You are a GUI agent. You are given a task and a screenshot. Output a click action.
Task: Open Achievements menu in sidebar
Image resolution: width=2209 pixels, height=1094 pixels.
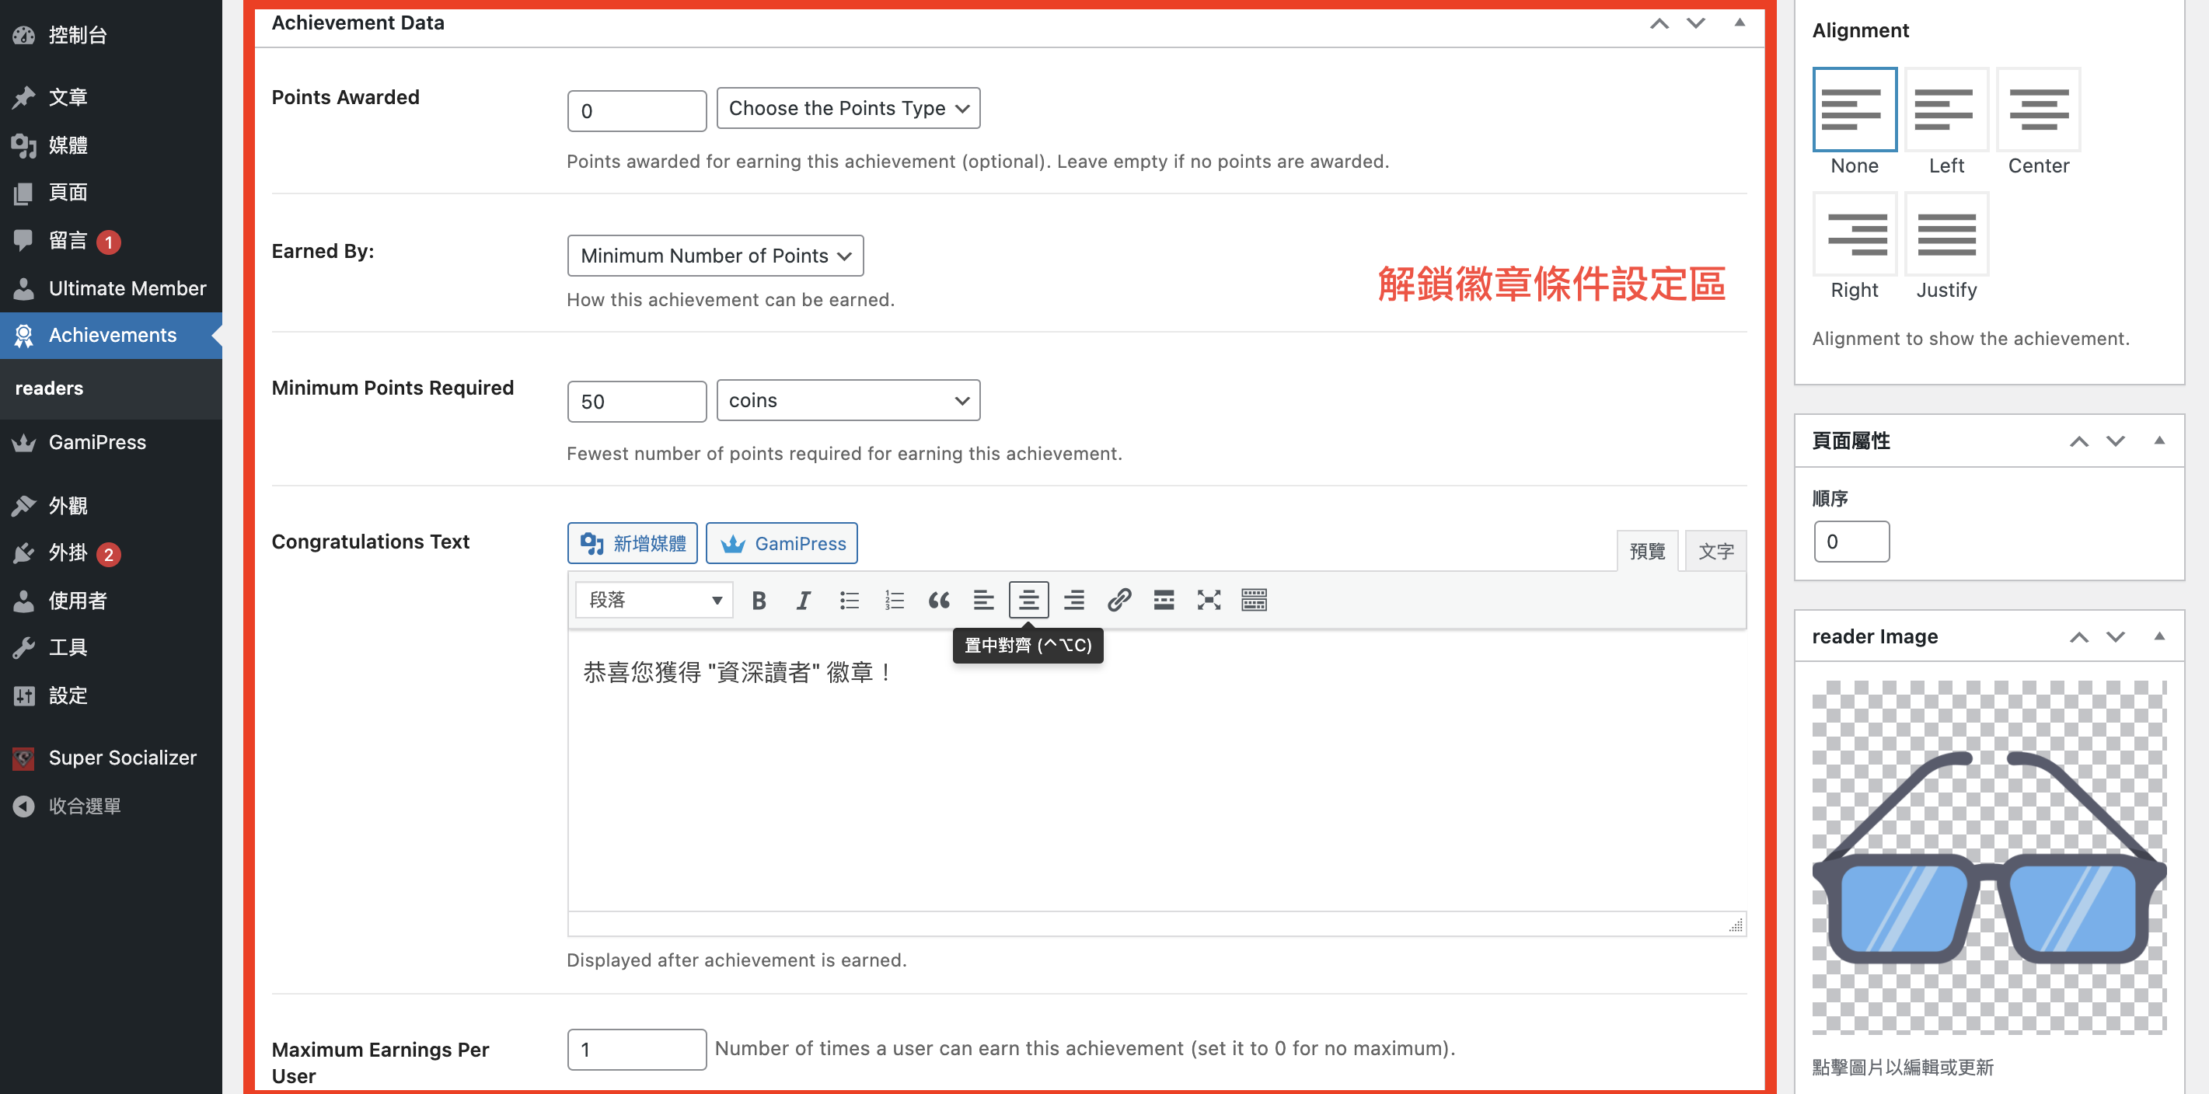click(111, 335)
